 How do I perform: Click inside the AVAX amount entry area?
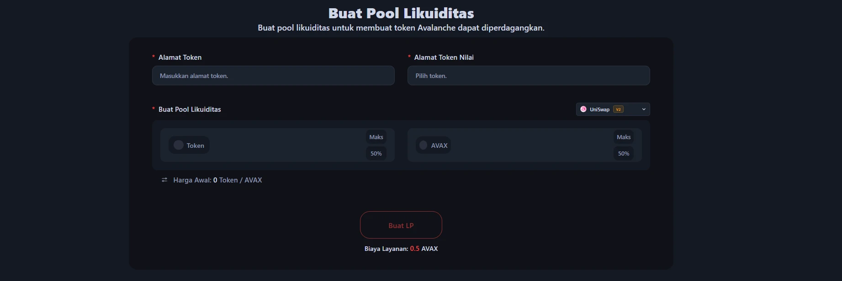530,146
